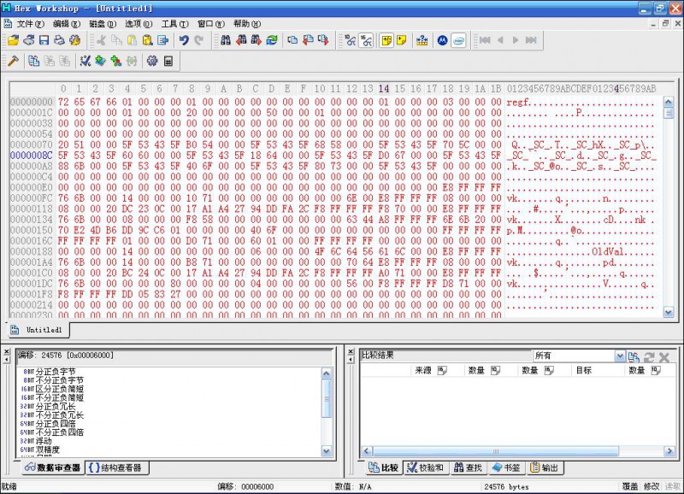Click the Goto offset icon

[292, 40]
